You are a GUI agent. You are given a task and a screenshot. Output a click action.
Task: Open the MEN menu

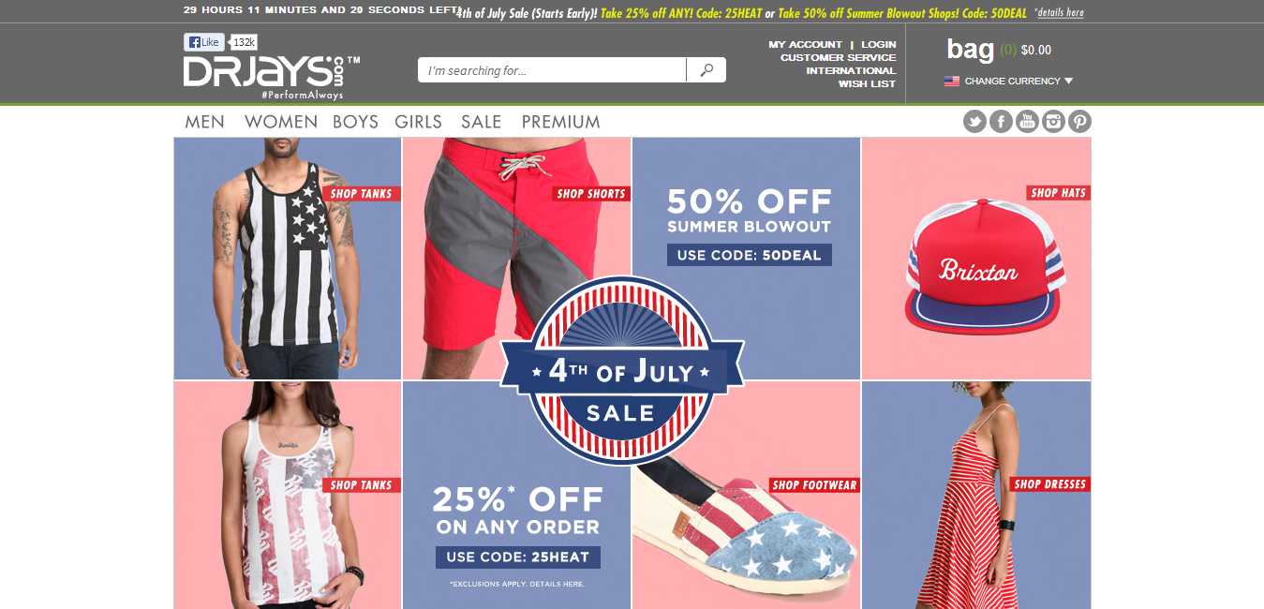click(205, 122)
